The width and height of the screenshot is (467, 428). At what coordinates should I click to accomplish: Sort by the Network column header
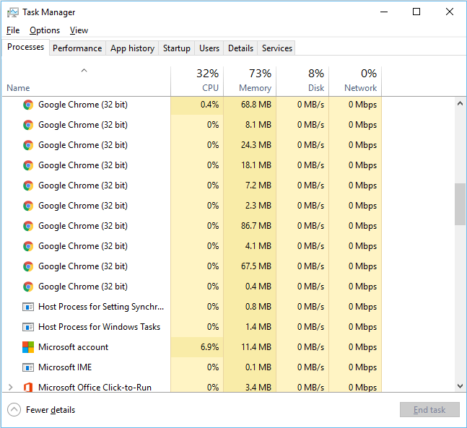355,81
